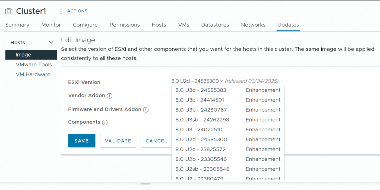Image resolution: width=380 pixels, height=190 pixels.
Task: Select VMware Tools in the sidebar
Action: point(34,64)
